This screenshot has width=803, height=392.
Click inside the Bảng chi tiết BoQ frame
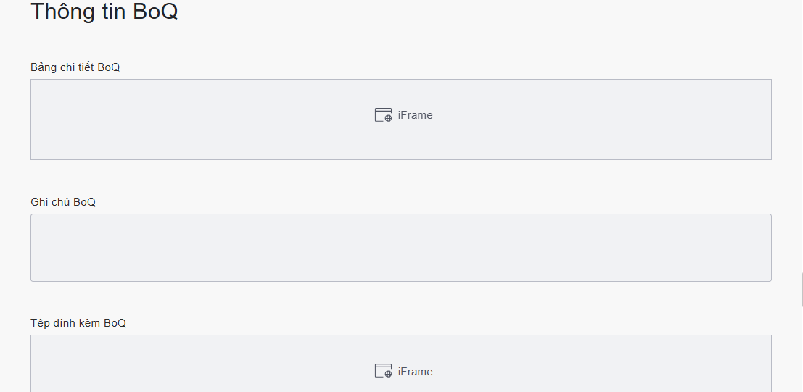pos(218,120)
